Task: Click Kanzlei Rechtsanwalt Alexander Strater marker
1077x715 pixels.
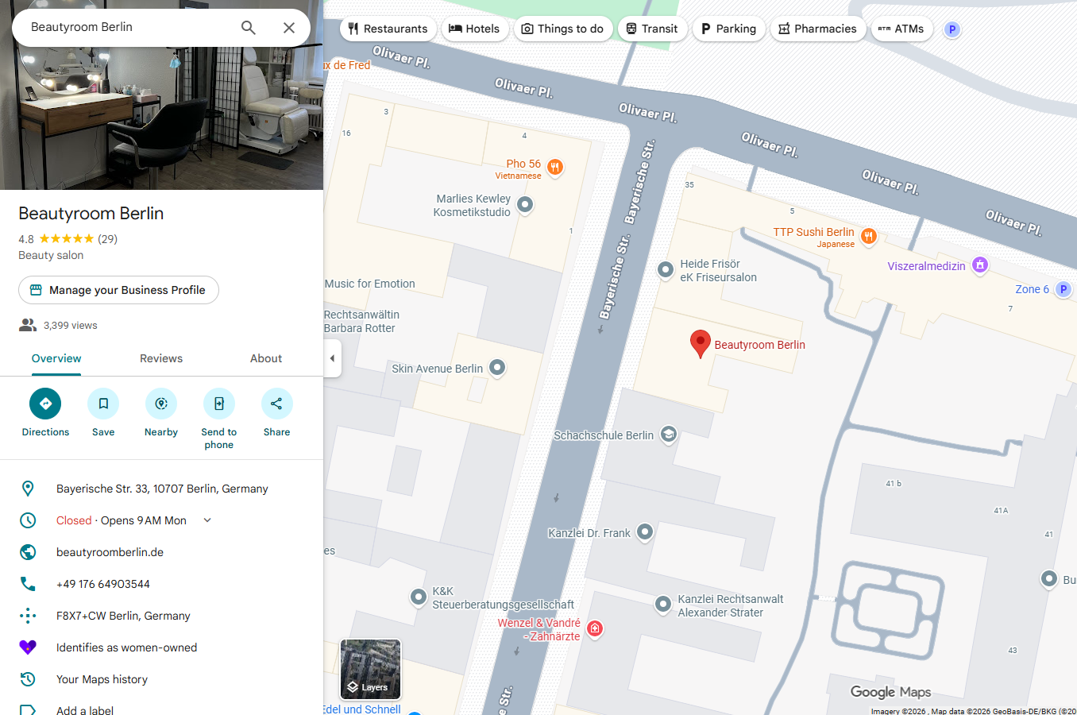Action: click(663, 605)
